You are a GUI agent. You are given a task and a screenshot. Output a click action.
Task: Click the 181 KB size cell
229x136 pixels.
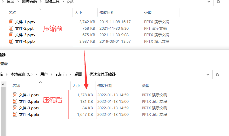point(86,101)
